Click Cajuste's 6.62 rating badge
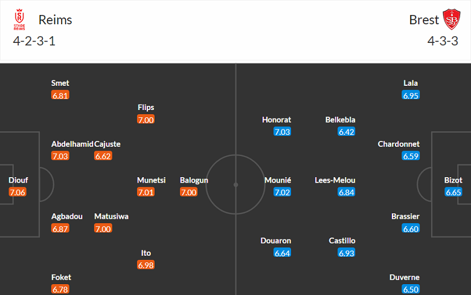 tap(103, 156)
